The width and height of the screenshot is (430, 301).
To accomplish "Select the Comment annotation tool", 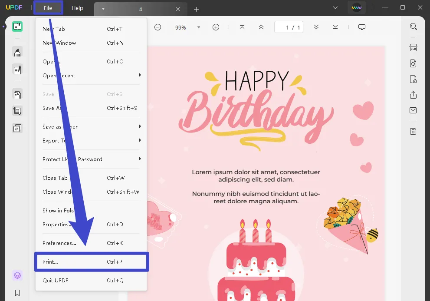I will (17, 52).
